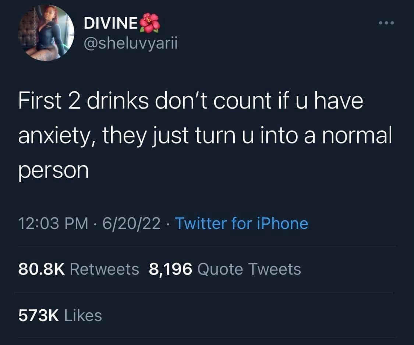
Task: Click the 'Likes' label text
Action: 83,316
